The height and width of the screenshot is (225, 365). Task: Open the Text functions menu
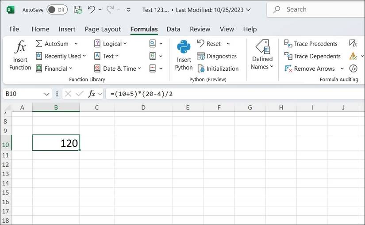pyautogui.click(x=106, y=56)
